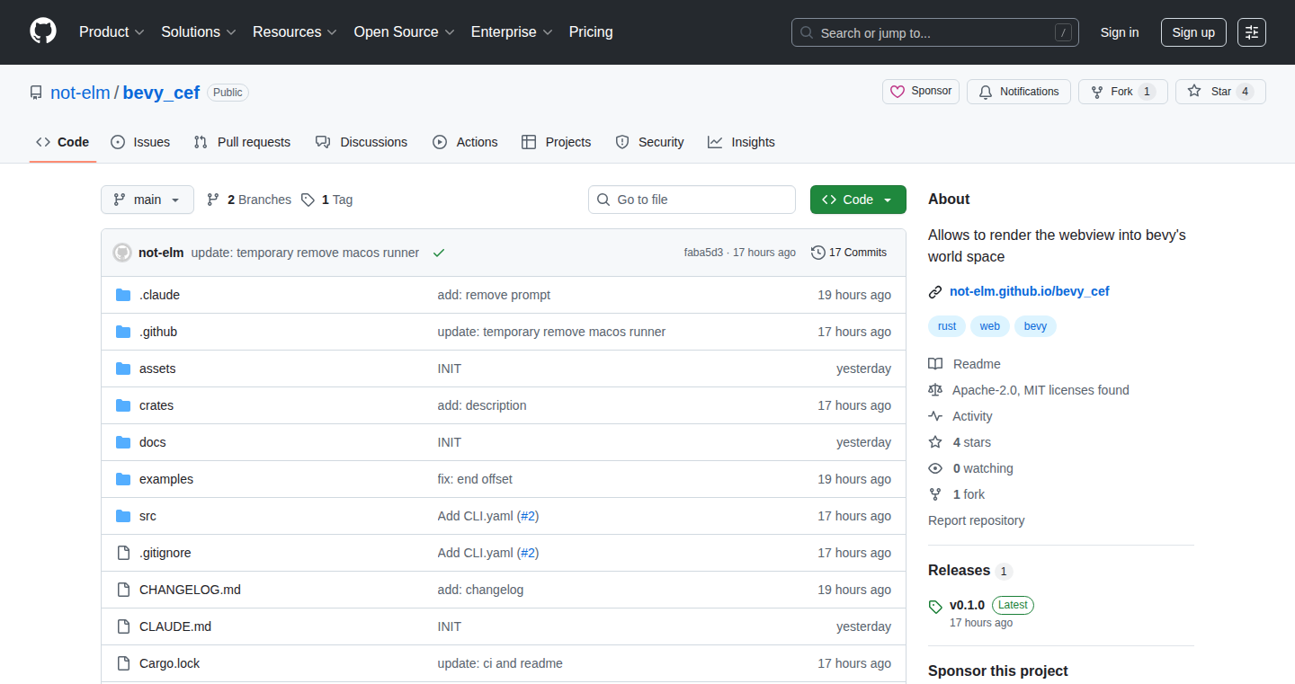Click the Sign in link

1120,32
